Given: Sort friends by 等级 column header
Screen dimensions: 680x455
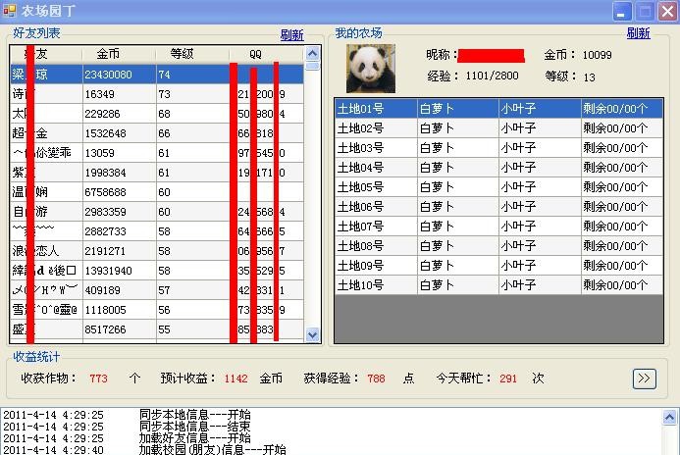Looking at the screenshot, I should [192, 54].
